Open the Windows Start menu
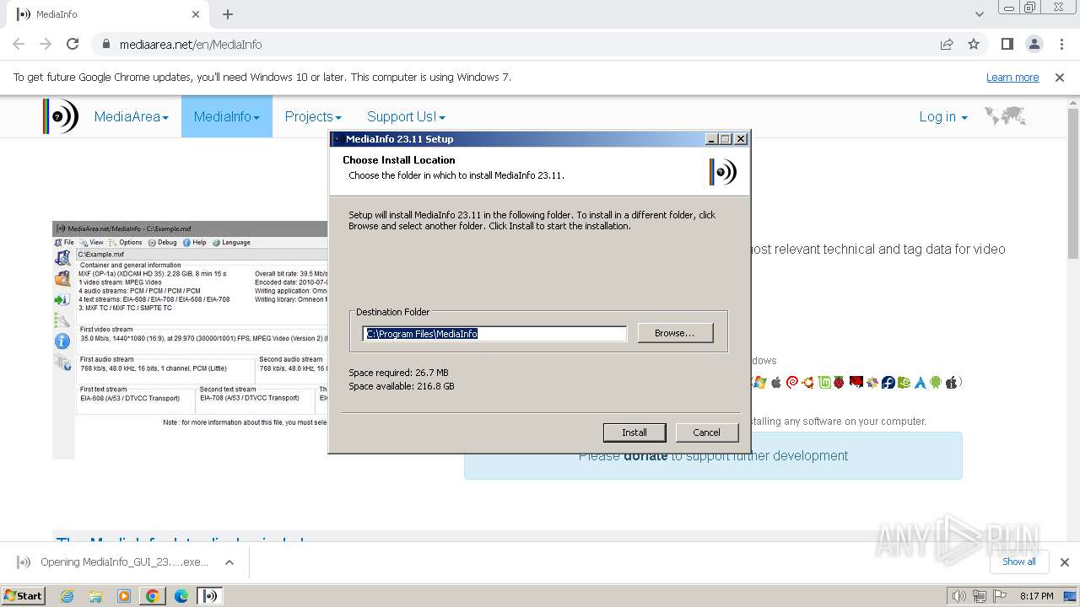The image size is (1080, 607). click(23, 595)
